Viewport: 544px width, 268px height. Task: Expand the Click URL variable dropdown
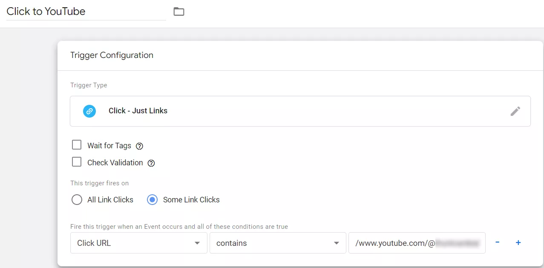[x=138, y=243]
